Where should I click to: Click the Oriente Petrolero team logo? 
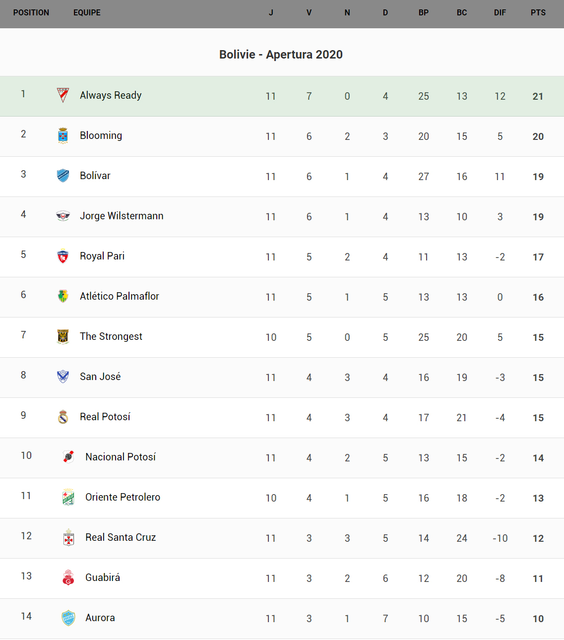pyautogui.click(x=68, y=497)
